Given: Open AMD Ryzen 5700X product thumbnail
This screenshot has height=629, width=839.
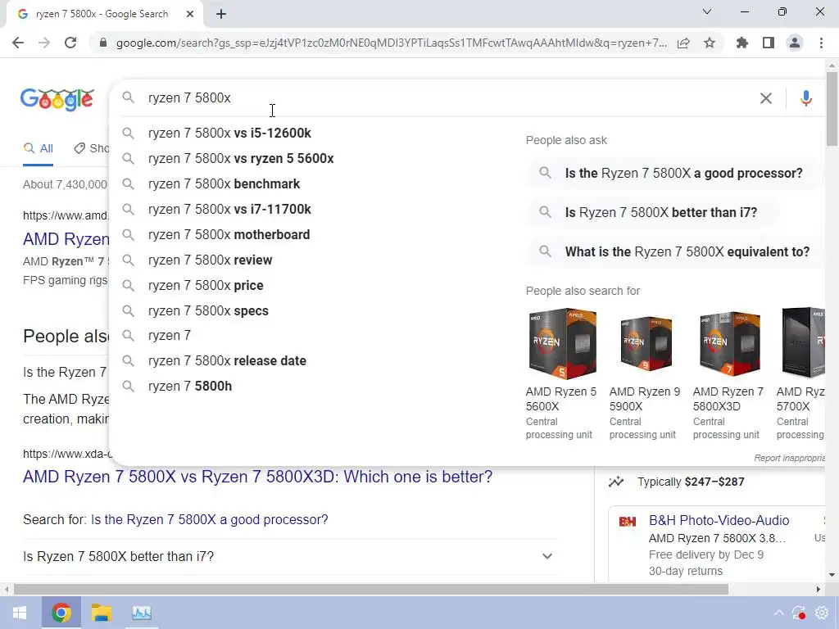Looking at the screenshot, I should [x=801, y=343].
